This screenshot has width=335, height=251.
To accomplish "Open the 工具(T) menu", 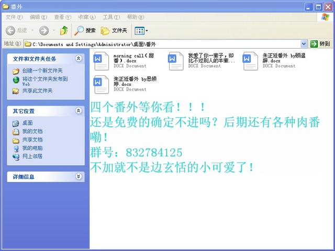I will pos(111,17).
